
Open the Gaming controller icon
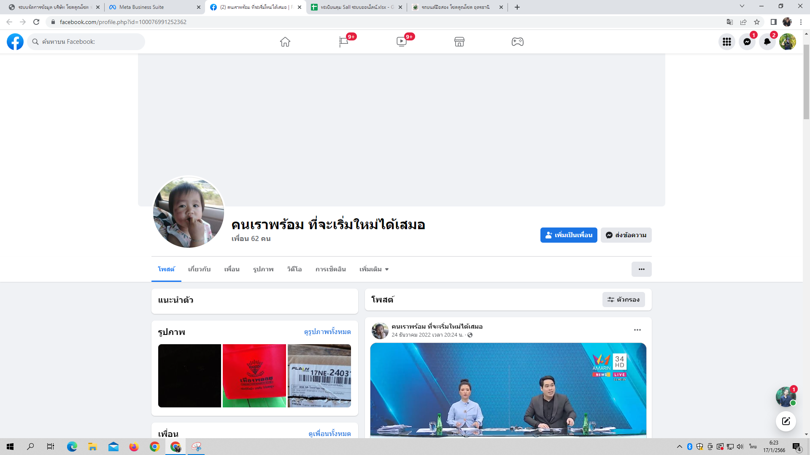click(518, 42)
